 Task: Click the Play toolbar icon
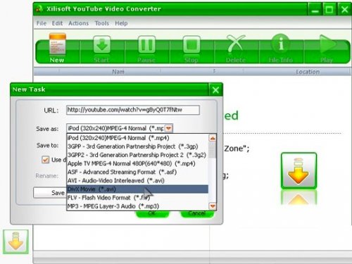[328, 44]
